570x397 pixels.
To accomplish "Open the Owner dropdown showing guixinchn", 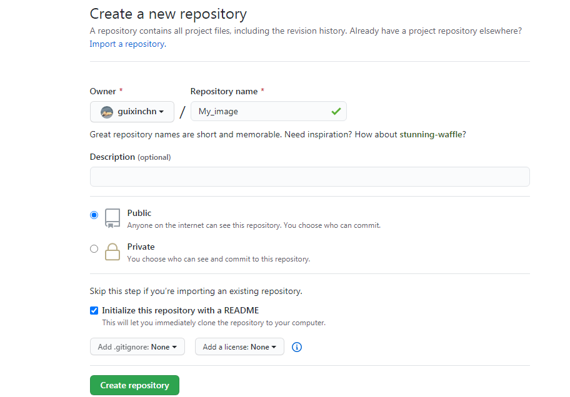I will [x=132, y=112].
